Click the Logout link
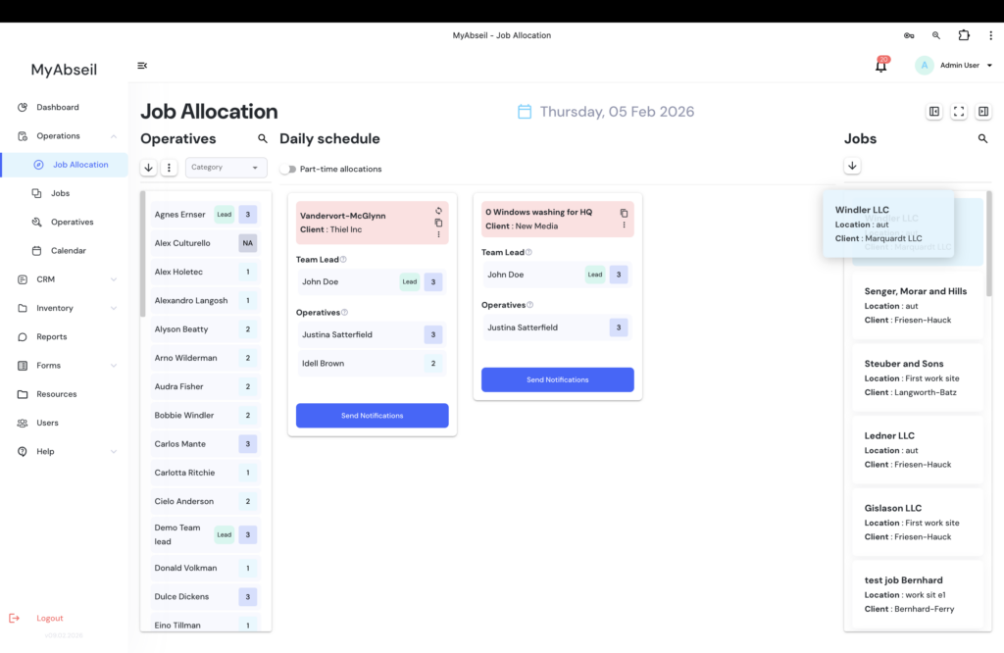Viewport: 1004px width, 653px height. tap(49, 619)
